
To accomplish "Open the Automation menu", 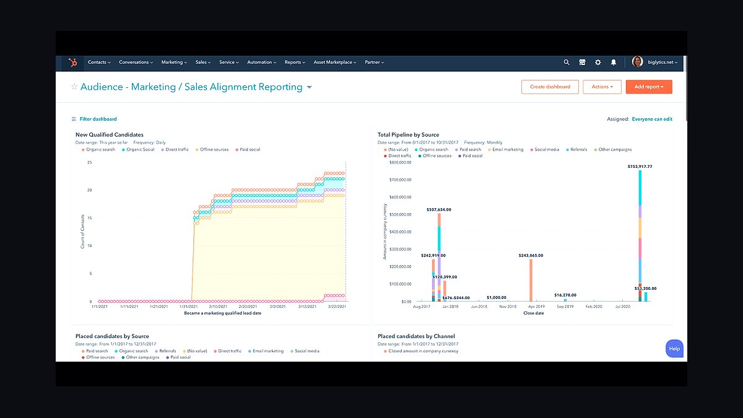I will (262, 63).
